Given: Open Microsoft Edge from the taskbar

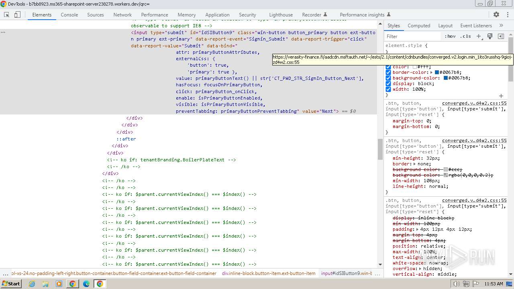Looking at the screenshot, I should (86, 284).
